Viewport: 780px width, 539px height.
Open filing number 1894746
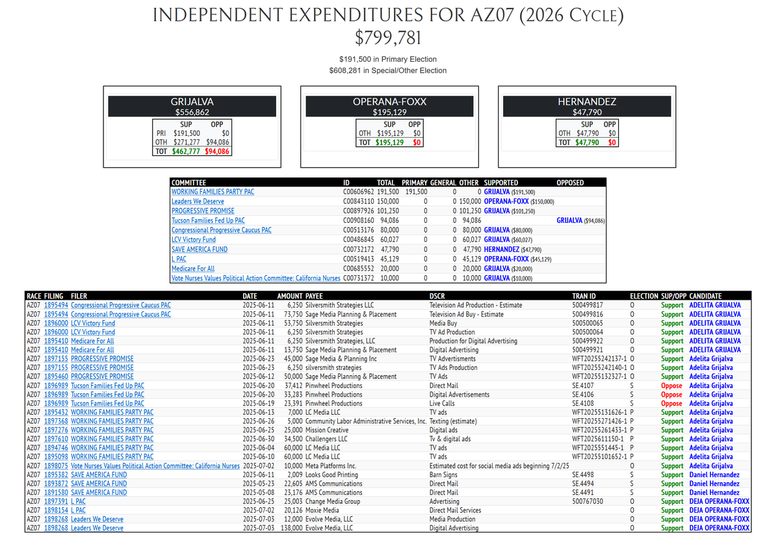[55, 448]
